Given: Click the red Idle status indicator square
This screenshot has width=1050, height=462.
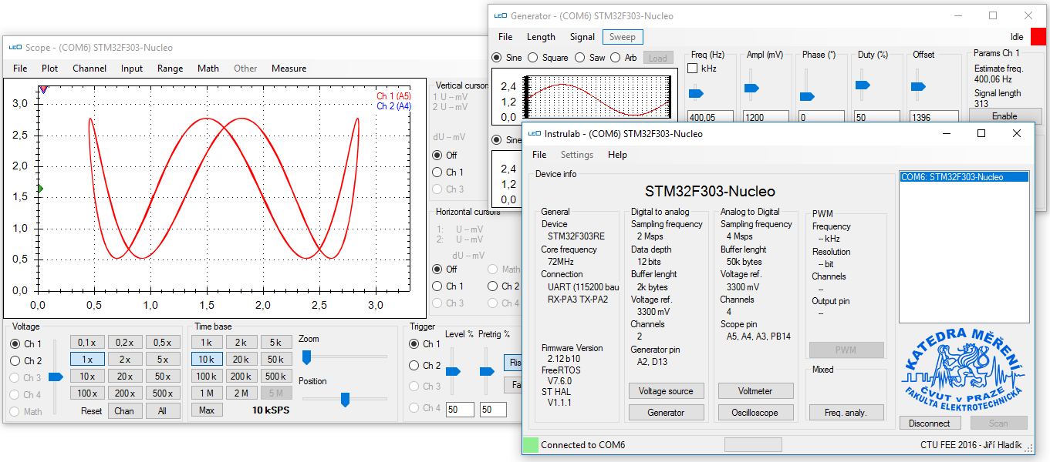Looking at the screenshot, I should (x=1038, y=37).
